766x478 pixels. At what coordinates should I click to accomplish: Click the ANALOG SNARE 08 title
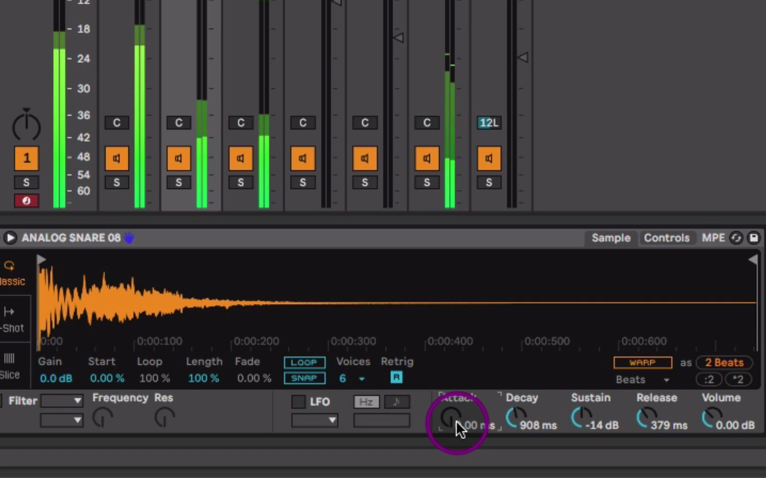pyautogui.click(x=71, y=238)
